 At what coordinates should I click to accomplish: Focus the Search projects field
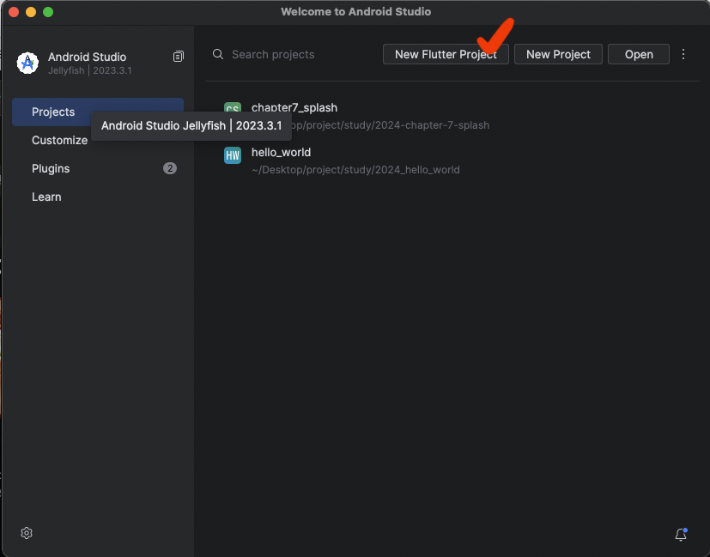(273, 54)
